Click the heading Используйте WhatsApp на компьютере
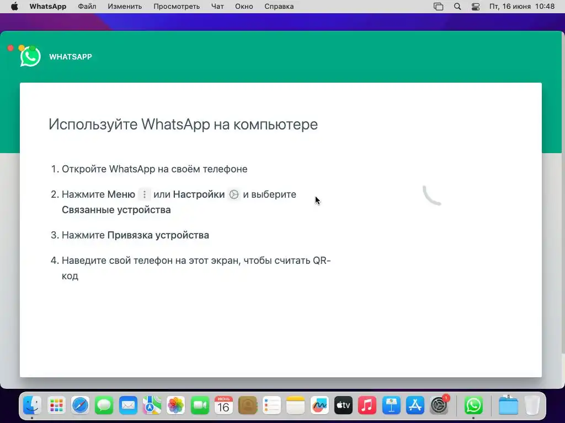Image resolution: width=565 pixels, height=423 pixels. tap(183, 124)
